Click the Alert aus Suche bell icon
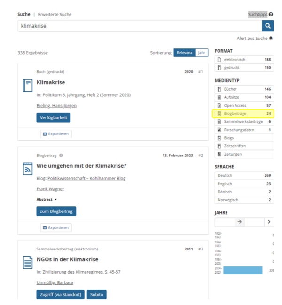The image size is (282, 305). click(x=271, y=38)
